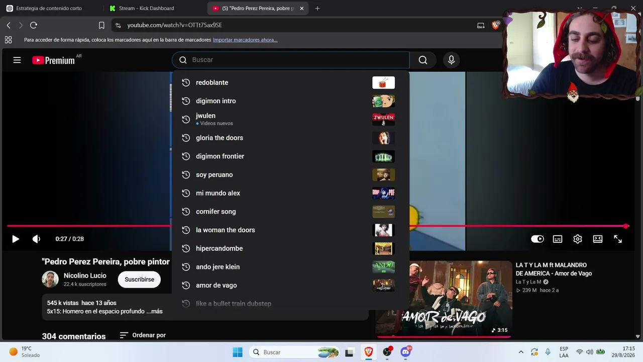643x362 pixels.
Task: Select the 'hipercandombe' search suggestion
Action: (290, 248)
